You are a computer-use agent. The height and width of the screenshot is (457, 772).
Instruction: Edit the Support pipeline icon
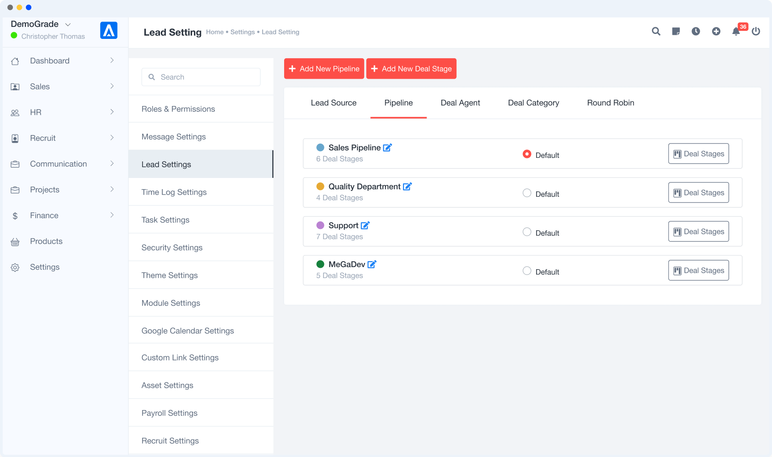point(365,225)
